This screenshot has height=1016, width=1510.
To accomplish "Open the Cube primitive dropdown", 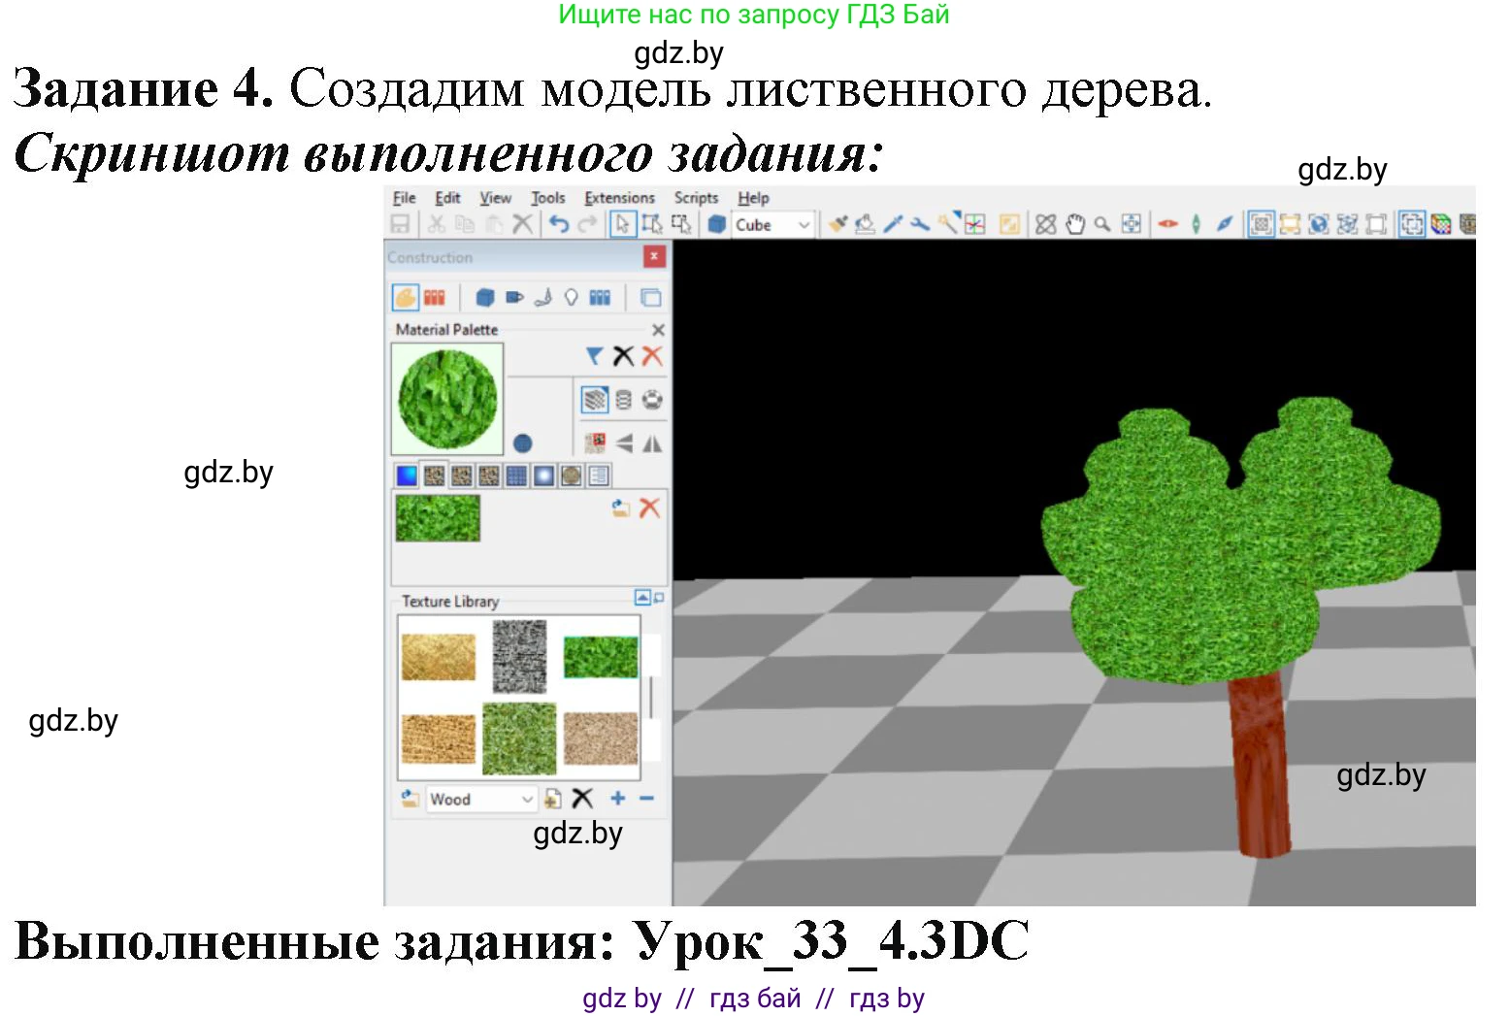I will pos(772,224).
